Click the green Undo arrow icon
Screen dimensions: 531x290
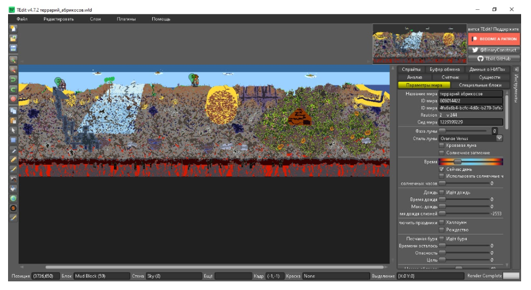click(x=13, y=80)
